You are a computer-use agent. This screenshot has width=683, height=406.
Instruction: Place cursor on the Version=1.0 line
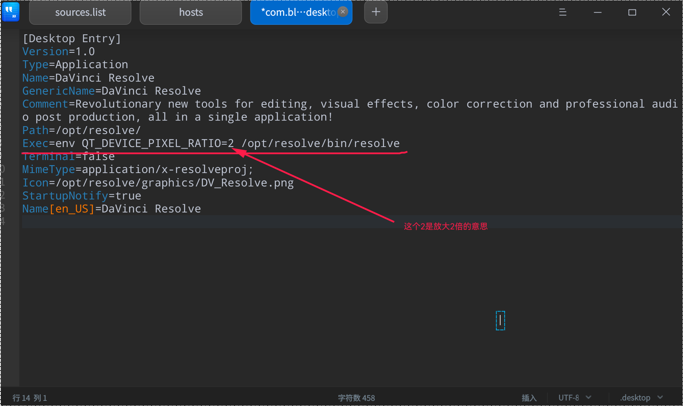58,52
